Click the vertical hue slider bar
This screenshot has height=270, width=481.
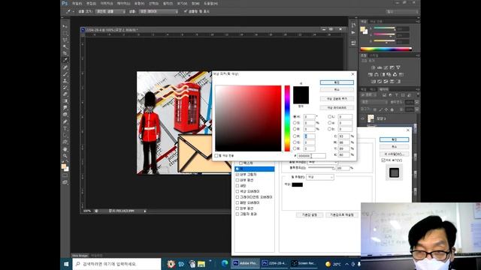[287, 118]
